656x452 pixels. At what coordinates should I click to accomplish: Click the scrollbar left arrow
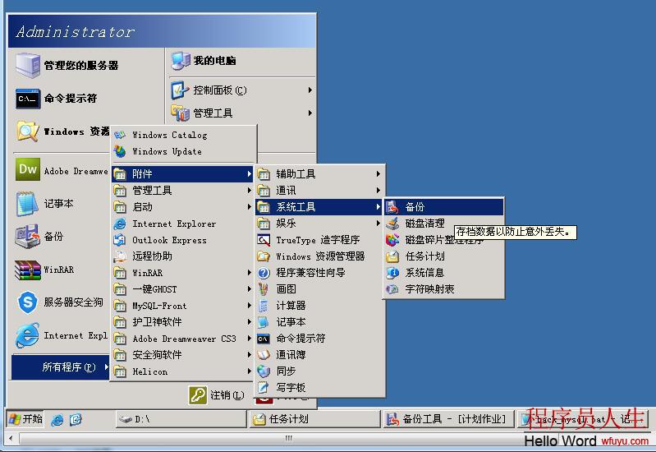pyautogui.click(x=11, y=439)
